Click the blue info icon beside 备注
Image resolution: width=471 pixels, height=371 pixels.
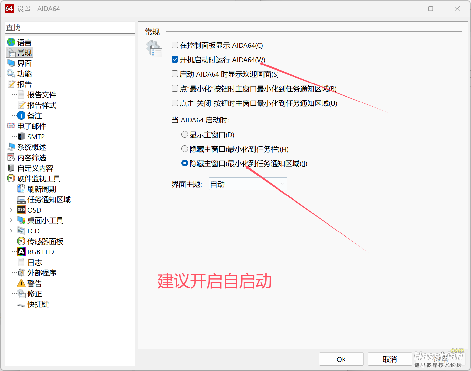(x=21, y=116)
